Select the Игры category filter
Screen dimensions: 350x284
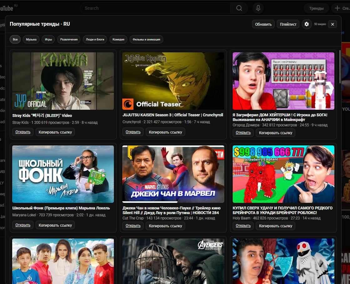coord(48,39)
